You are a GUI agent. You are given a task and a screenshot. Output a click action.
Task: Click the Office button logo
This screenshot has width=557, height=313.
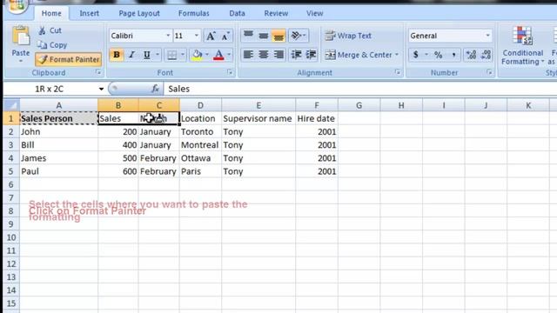click(x=16, y=5)
